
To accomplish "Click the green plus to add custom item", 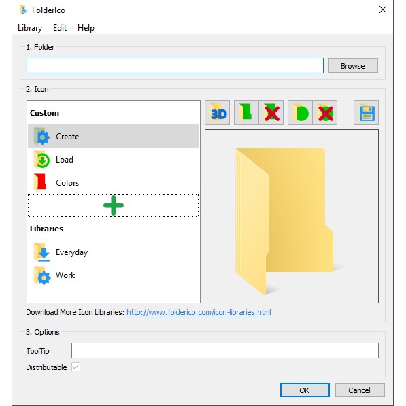I will pyautogui.click(x=114, y=205).
